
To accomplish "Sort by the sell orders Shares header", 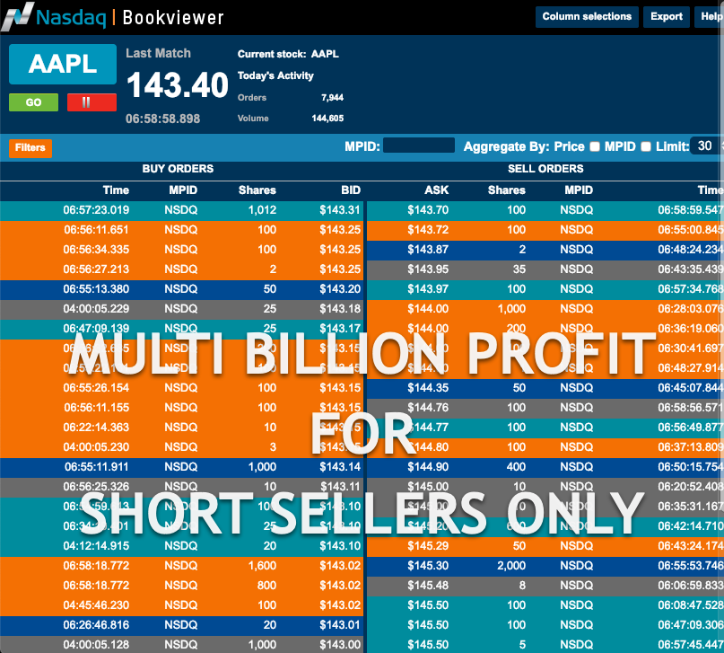I will 507,190.
